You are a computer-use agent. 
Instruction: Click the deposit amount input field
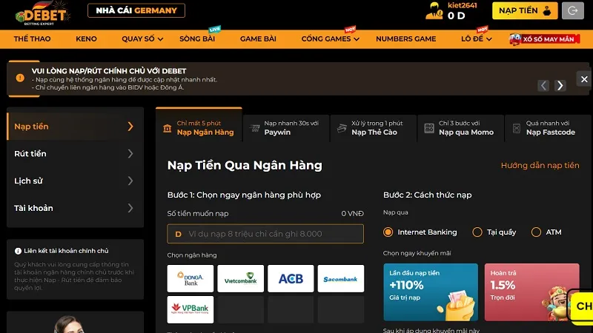[265, 234]
